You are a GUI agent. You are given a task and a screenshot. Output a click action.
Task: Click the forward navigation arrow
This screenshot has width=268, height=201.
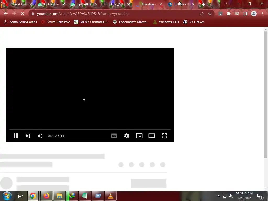[x=14, y=14]
